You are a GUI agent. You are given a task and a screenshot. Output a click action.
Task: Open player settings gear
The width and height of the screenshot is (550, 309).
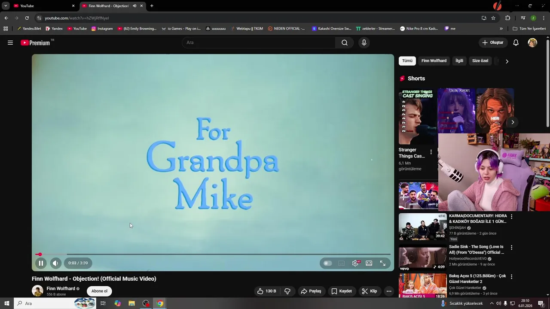[x=355, y=263]
